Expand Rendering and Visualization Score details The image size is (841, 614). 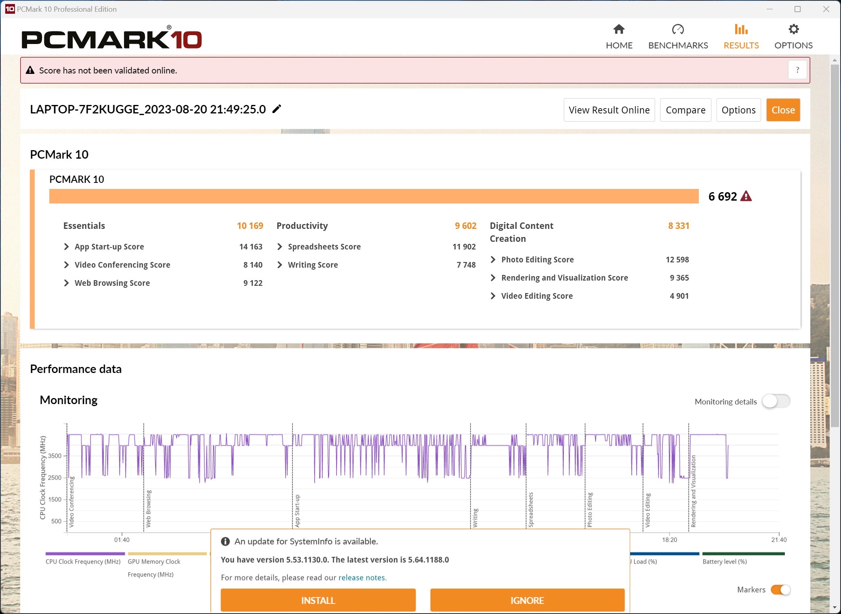point(493,278)
